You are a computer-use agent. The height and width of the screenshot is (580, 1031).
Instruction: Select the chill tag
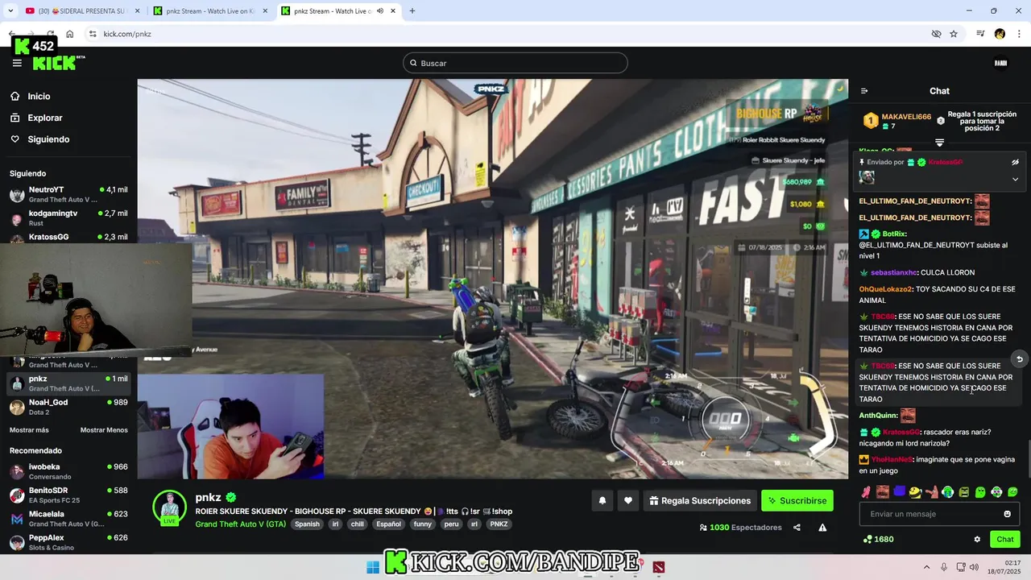[357, 524]
